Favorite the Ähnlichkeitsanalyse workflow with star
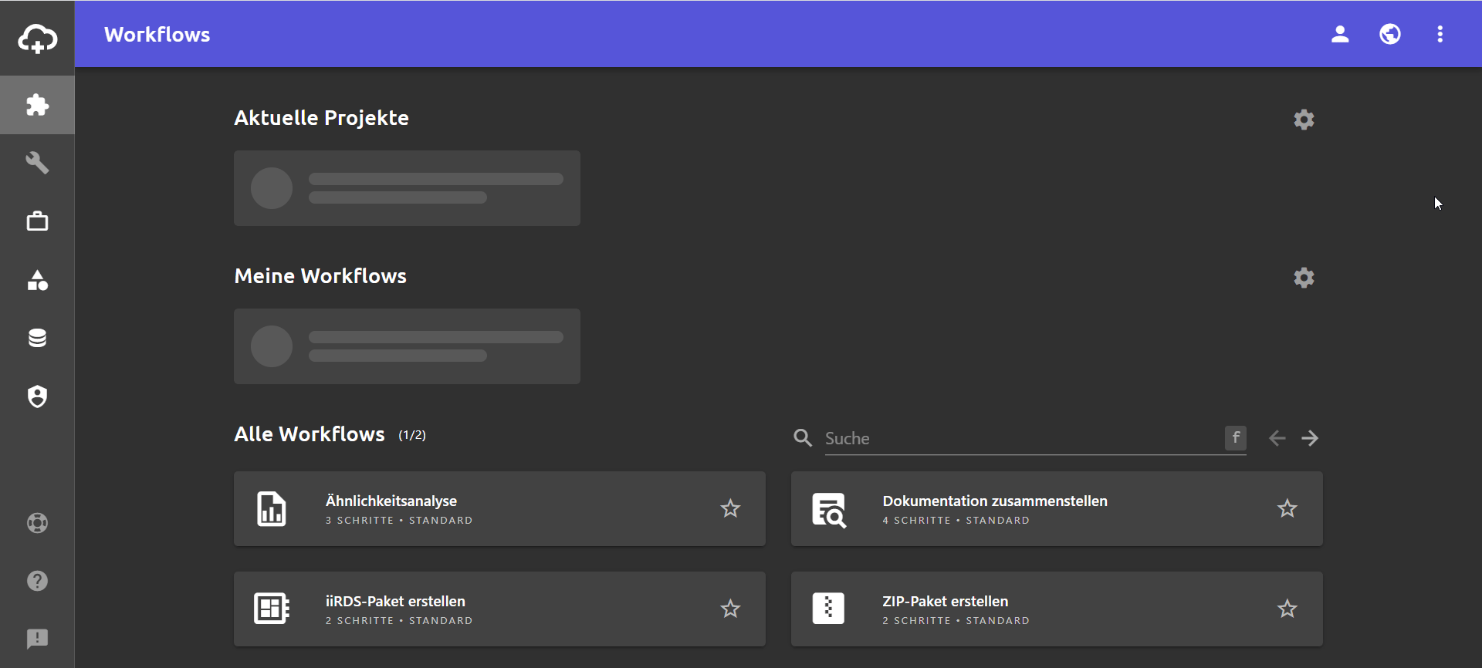 pos(730,509)
